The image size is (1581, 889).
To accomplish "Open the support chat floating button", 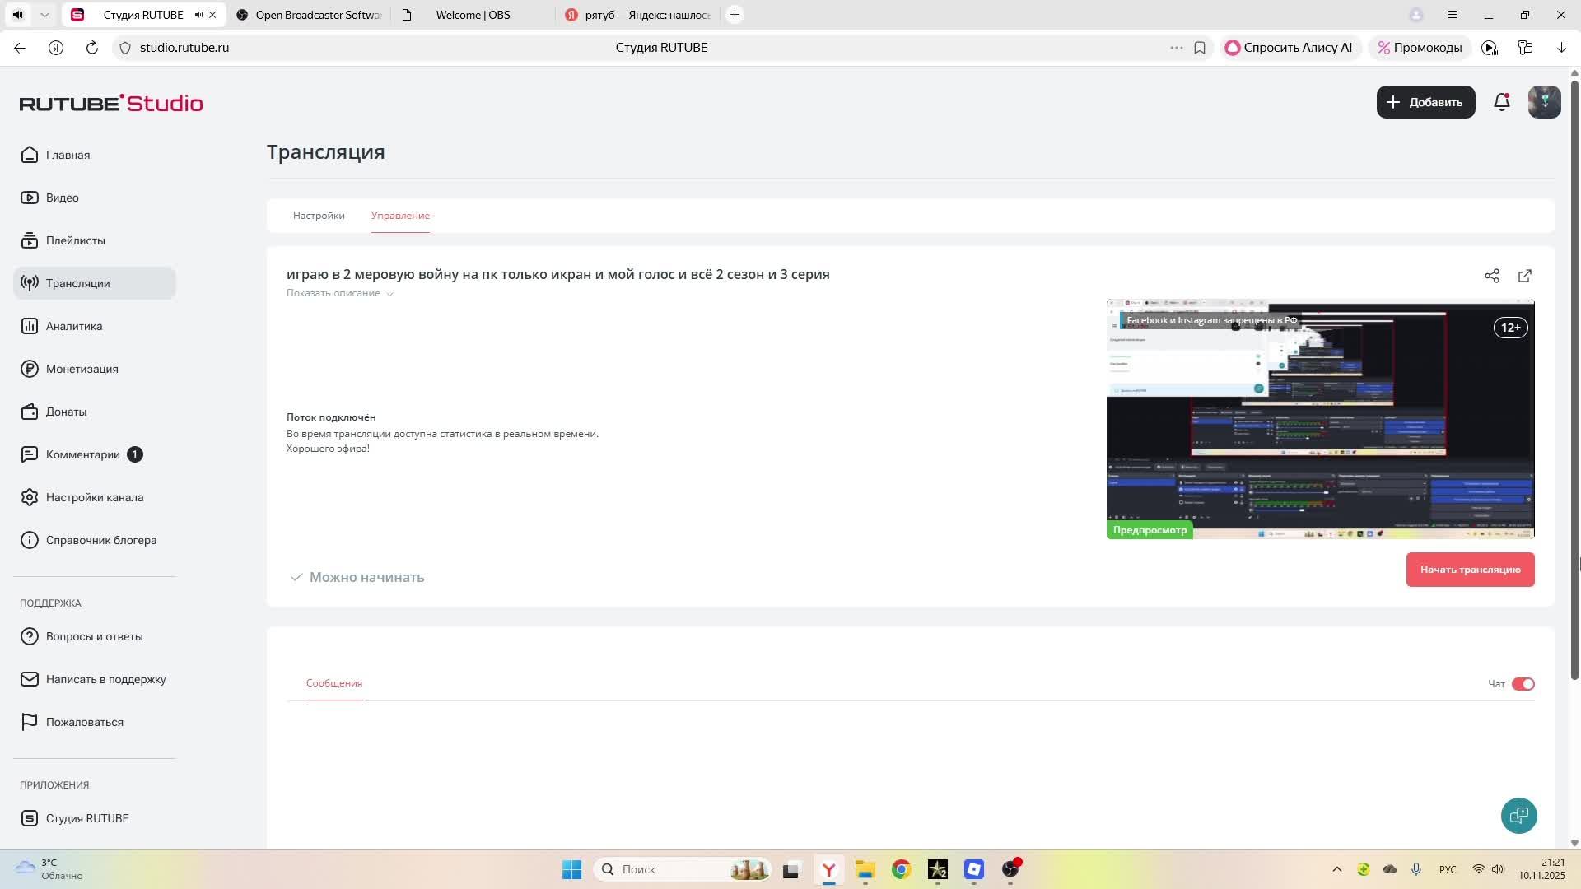I will click(1518, 815).
